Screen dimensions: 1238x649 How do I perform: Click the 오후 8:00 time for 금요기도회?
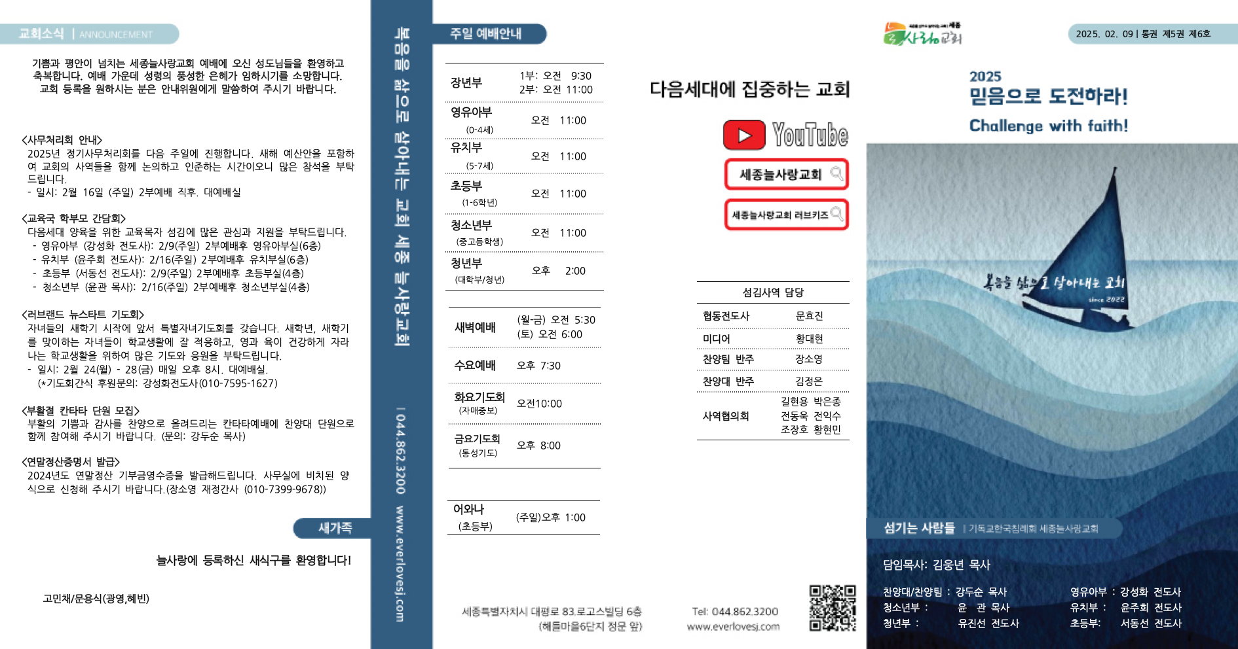tap(538, 446)
